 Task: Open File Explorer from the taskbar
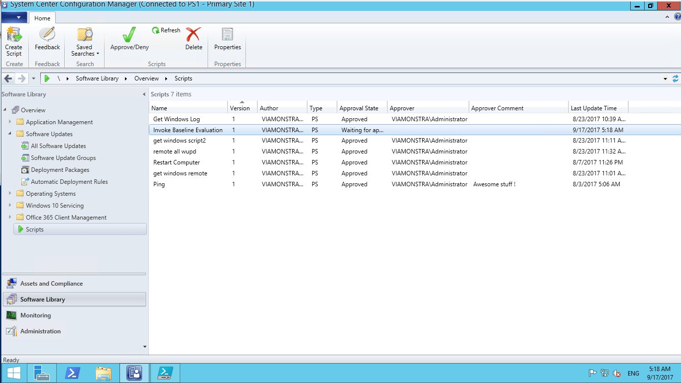(103, 373)
